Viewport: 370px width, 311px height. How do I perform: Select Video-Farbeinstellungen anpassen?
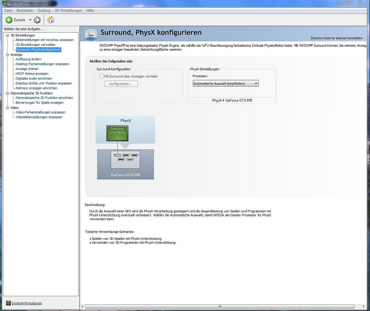tap(40, 112)
